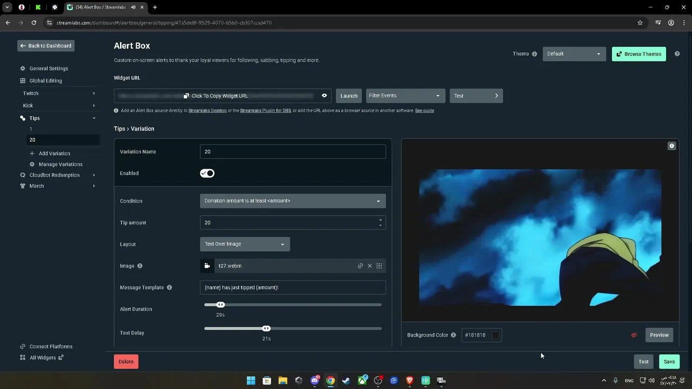Click the Windows Start button
The width and height of the screenshot is (692, 389).
[x=251, y=380]
